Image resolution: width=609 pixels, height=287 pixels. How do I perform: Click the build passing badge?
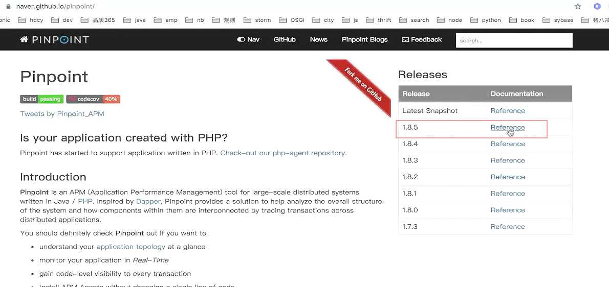[41, 99]
